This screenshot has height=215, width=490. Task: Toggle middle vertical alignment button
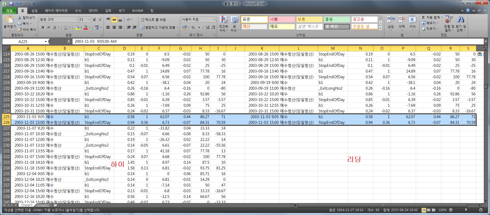coord(114,20)
